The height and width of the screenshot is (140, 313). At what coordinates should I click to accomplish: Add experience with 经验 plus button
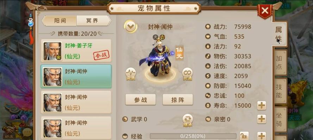(262, 136)
